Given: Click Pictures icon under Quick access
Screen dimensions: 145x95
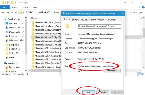Looking at the screenshot, I should pyautogui.click(x=7, y=36).
